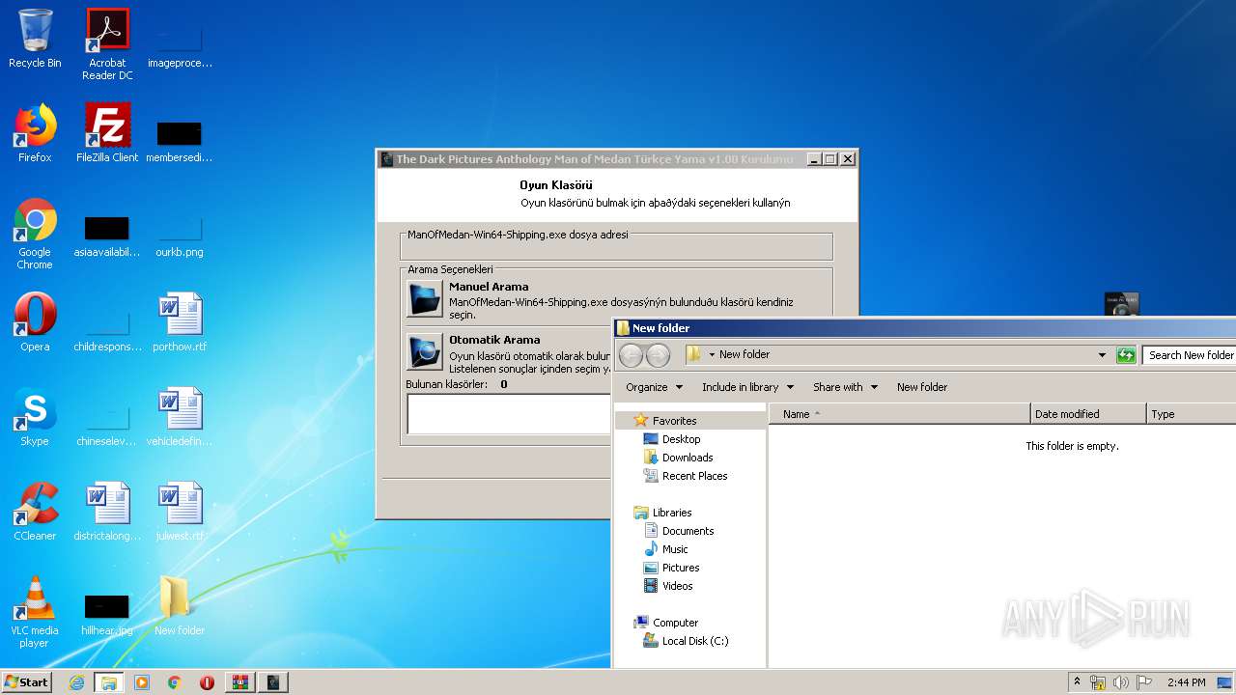This screenshot has width=1236, height=695.
Task: Select Computer in the navigation pane
Action: tap(675, 623)
